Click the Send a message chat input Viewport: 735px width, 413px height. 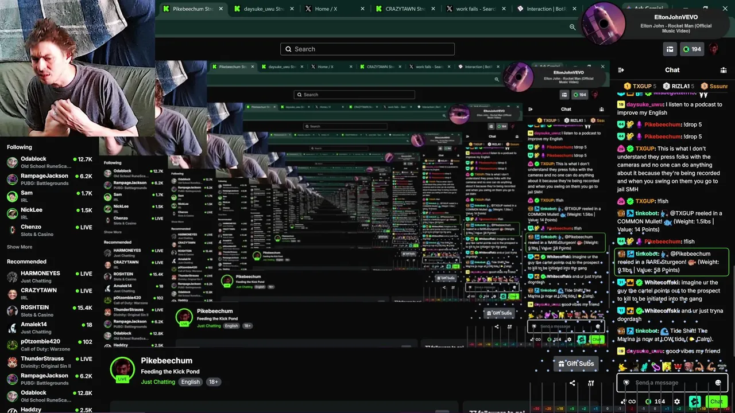672,383
